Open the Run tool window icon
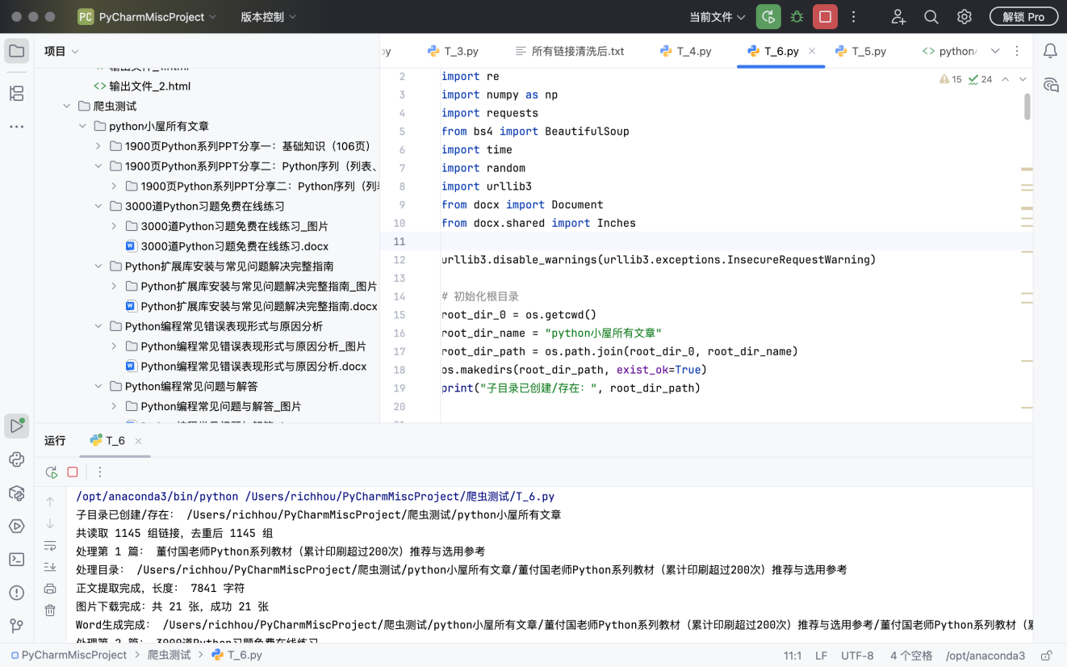 [x=16, y=426]
